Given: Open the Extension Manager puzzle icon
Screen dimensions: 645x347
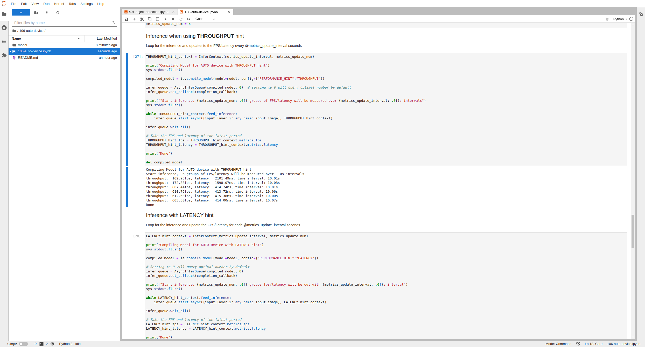Looking at the screenshot, I should [4, 55].
